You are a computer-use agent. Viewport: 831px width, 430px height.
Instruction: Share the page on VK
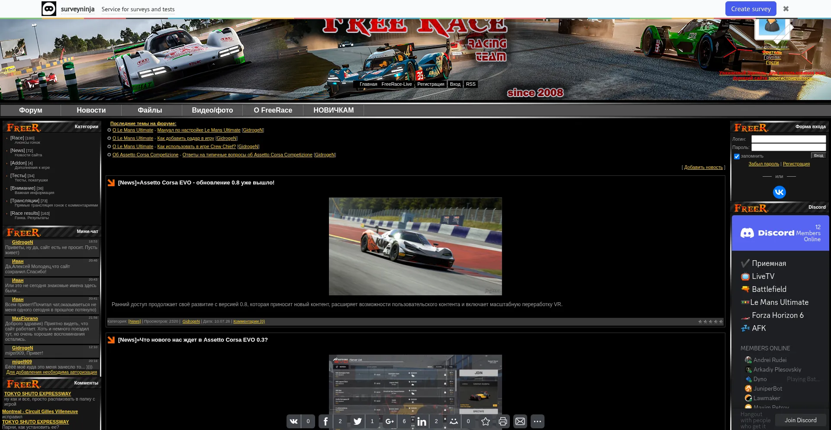(x=294, y=421)
